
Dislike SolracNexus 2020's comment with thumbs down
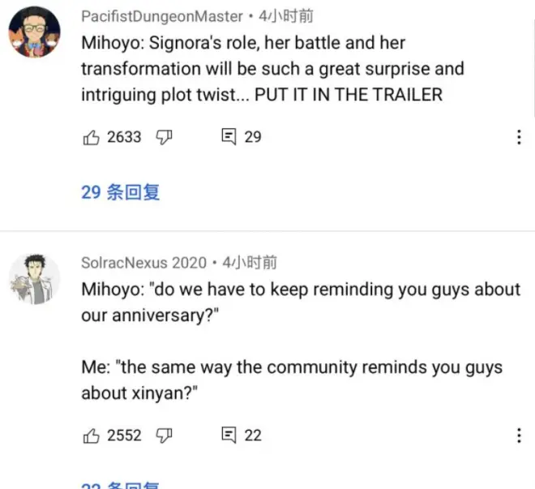(x=165, y=435)
